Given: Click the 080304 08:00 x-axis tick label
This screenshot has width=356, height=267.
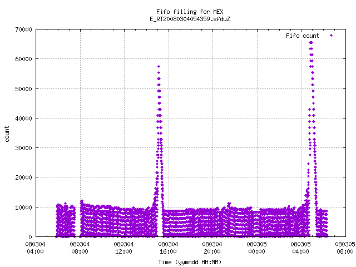Looking at the screenshot, I should pos(80,248).
